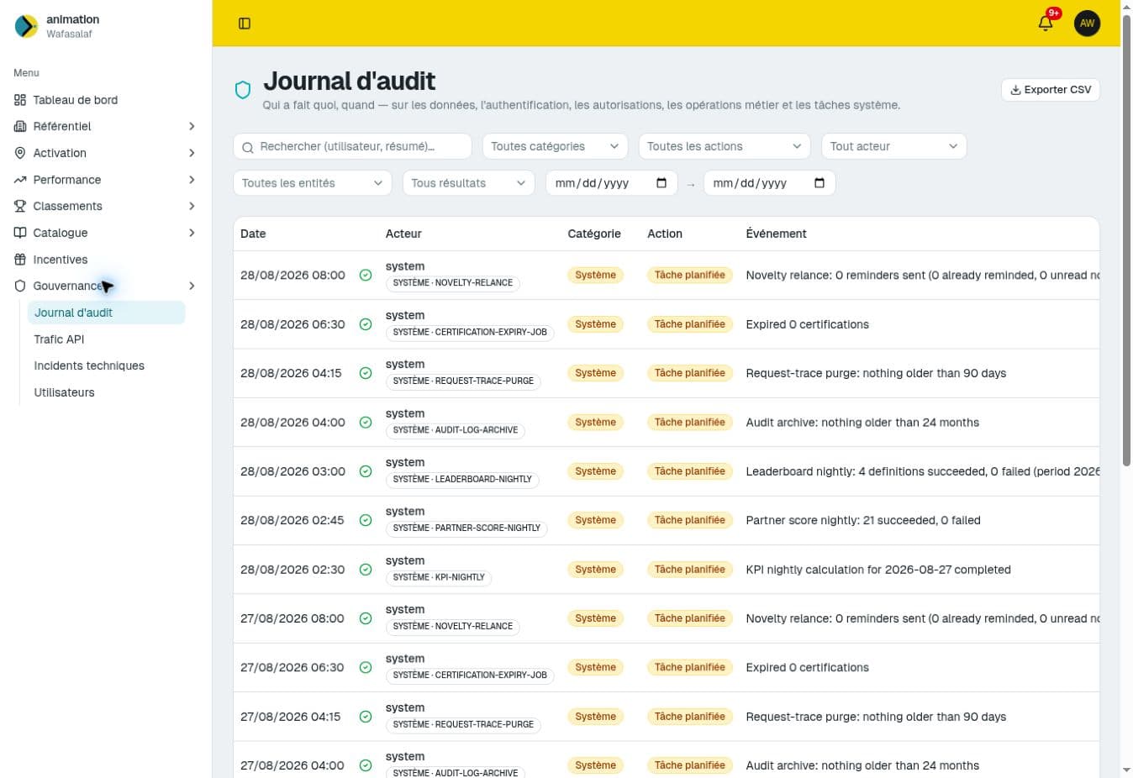Click 'KPI nightly calculation for 2026-08-27 completed'
1133x778 pixels.
[x=878, y=570]
